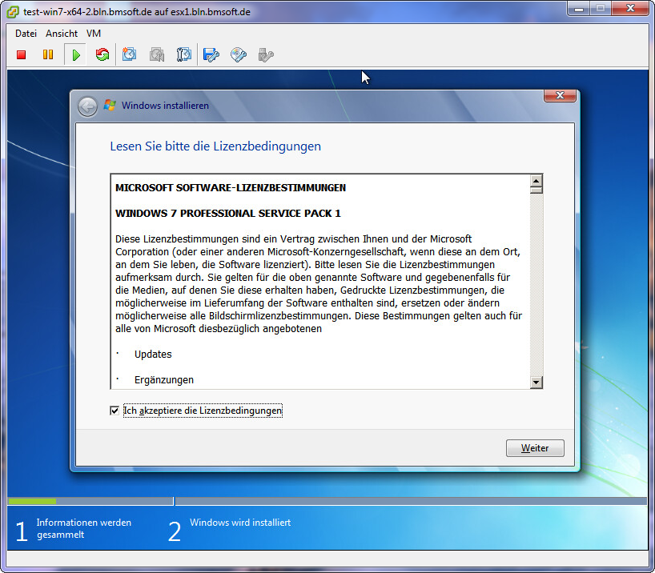Click the VMware console icon in title bar
This screenshot has width=655, height=573.
coord(13,12)
